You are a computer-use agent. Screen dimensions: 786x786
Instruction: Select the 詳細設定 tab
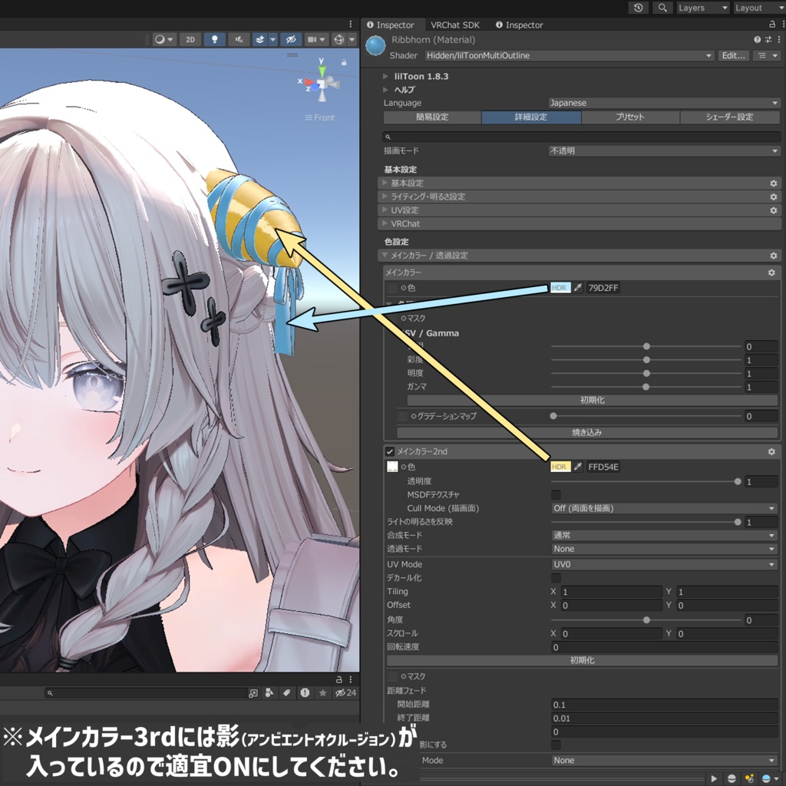531,117
